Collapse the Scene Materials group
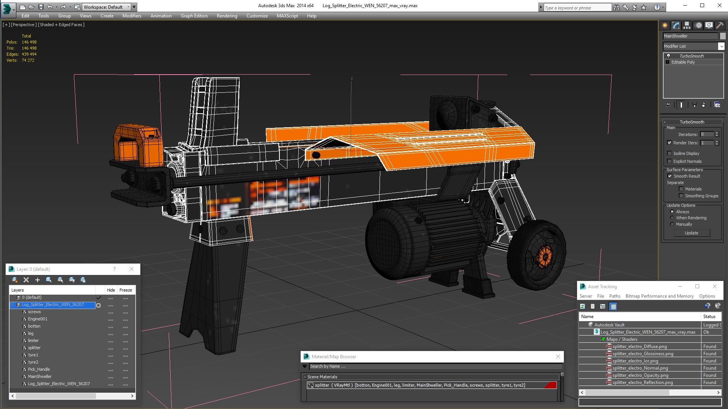The height and width of the screenshot is (409, 728). coord(304,377)
